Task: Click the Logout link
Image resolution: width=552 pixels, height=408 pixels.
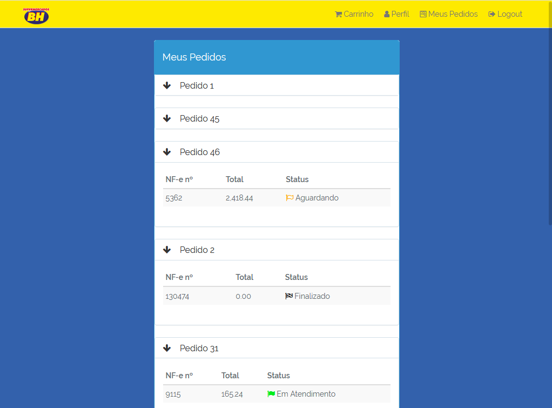Action: pos(505,14)
